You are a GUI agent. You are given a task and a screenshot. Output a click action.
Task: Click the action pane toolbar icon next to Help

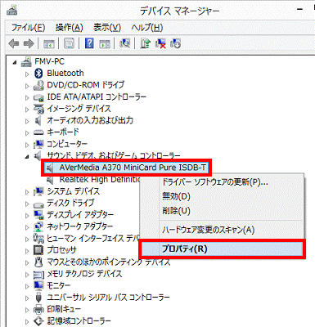(105, 43)
